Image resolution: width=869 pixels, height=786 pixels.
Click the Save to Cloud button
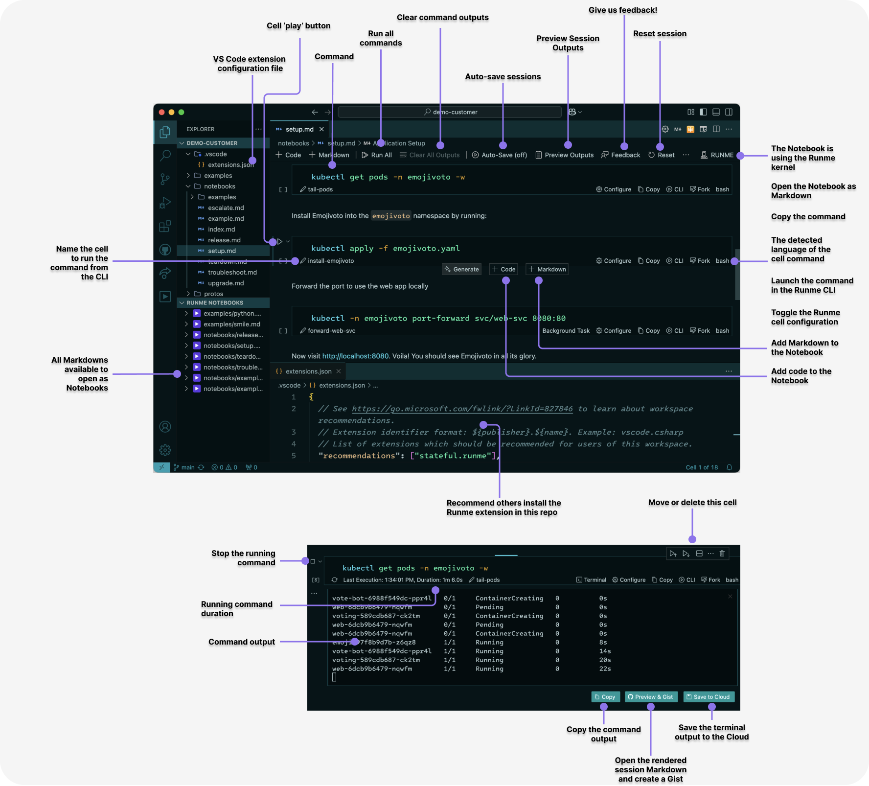[x=709, y=696]
